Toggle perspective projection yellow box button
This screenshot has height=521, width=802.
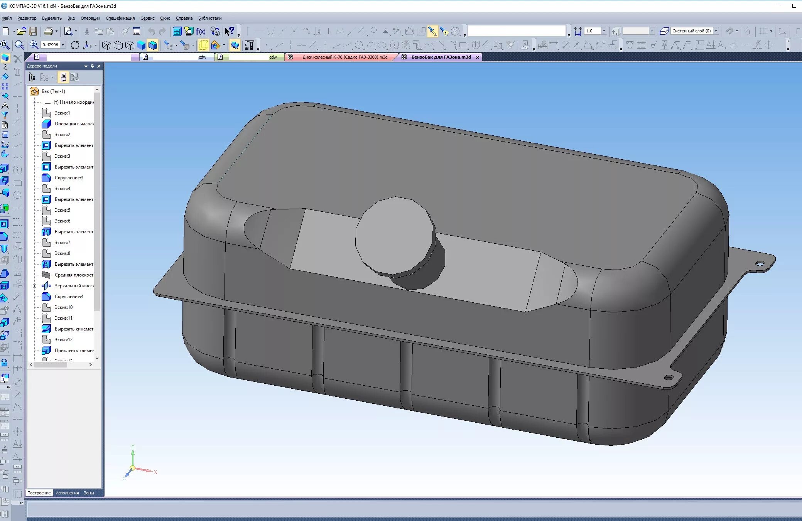coord(203,45)
